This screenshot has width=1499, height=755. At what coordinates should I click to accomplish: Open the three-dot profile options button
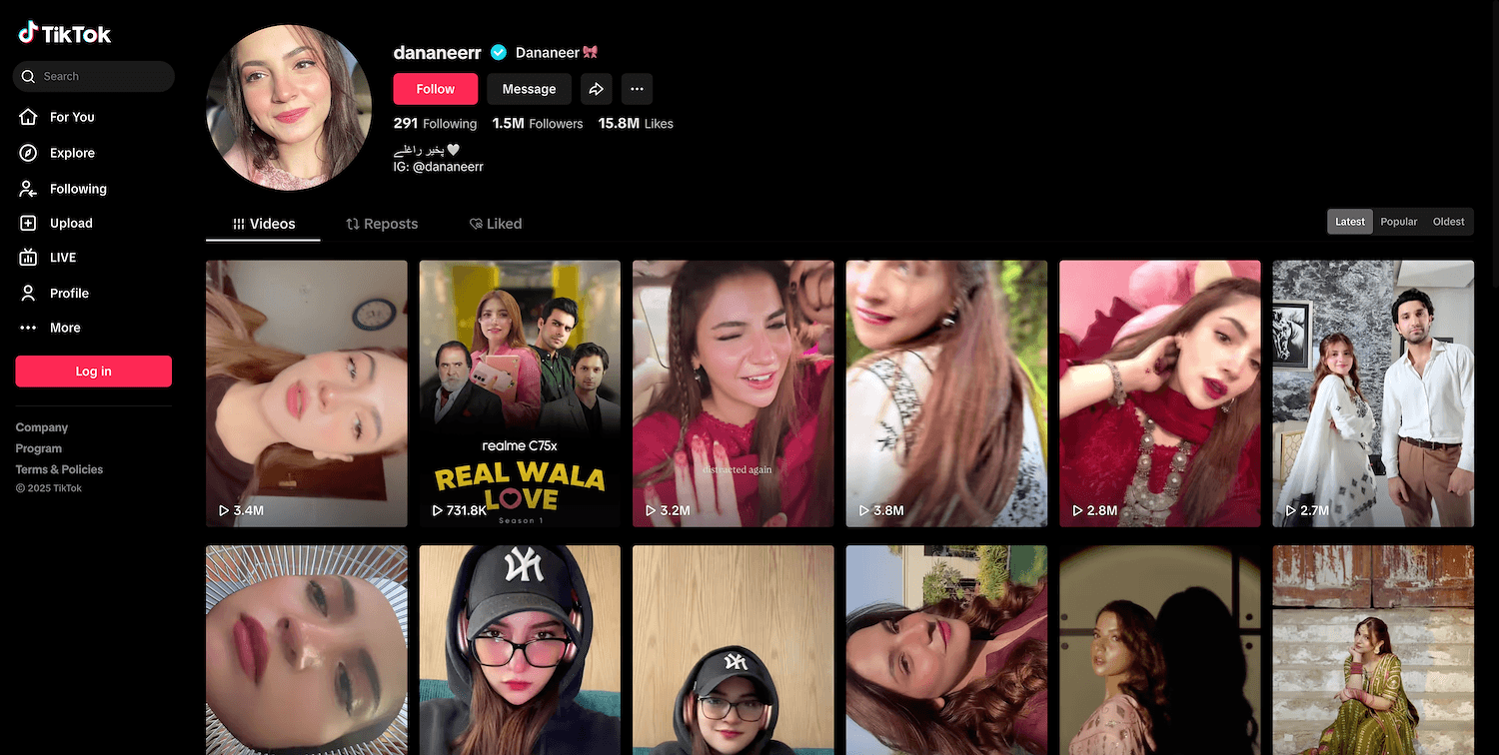point(637,89)
